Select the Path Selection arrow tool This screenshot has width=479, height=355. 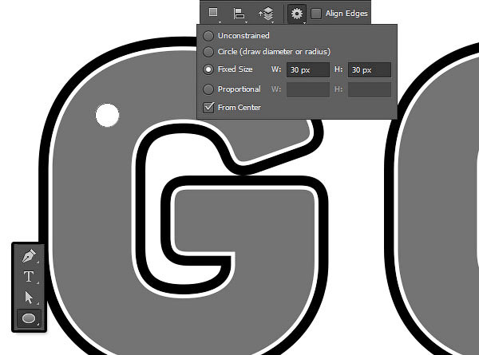coord(29,298)
